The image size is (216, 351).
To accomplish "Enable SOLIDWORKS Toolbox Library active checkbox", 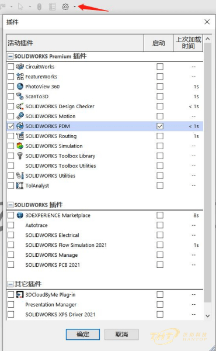I will pos(11,156).
